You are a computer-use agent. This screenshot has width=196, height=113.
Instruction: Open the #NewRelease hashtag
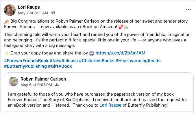(x=64, y=61)
